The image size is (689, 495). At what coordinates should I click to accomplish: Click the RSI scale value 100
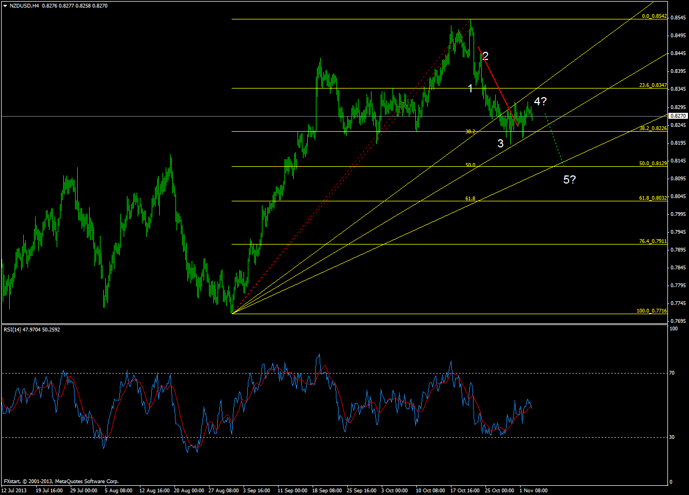click(x=675, y=329)
